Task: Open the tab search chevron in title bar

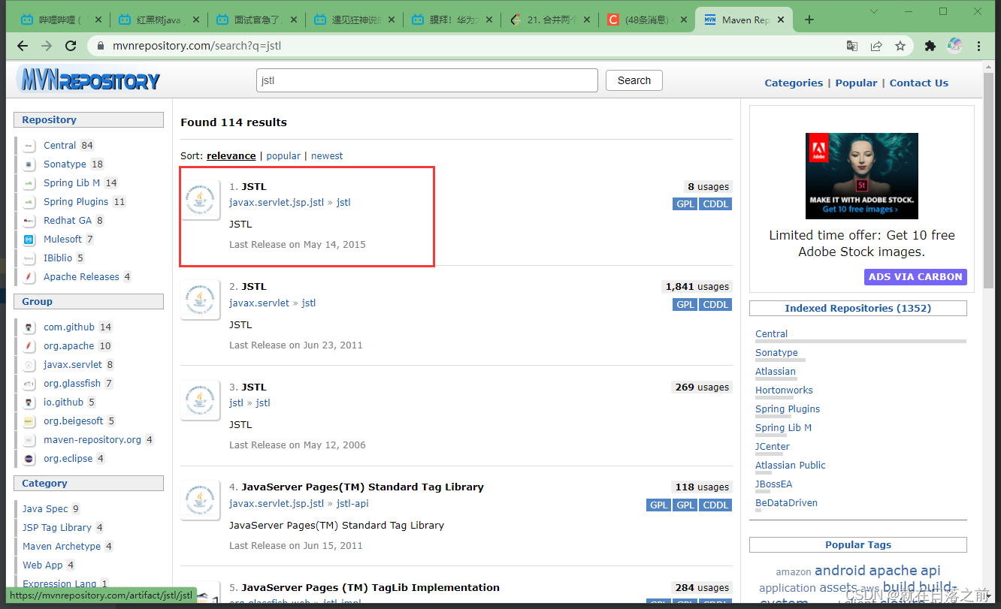Action: click(x=874, y=11)
